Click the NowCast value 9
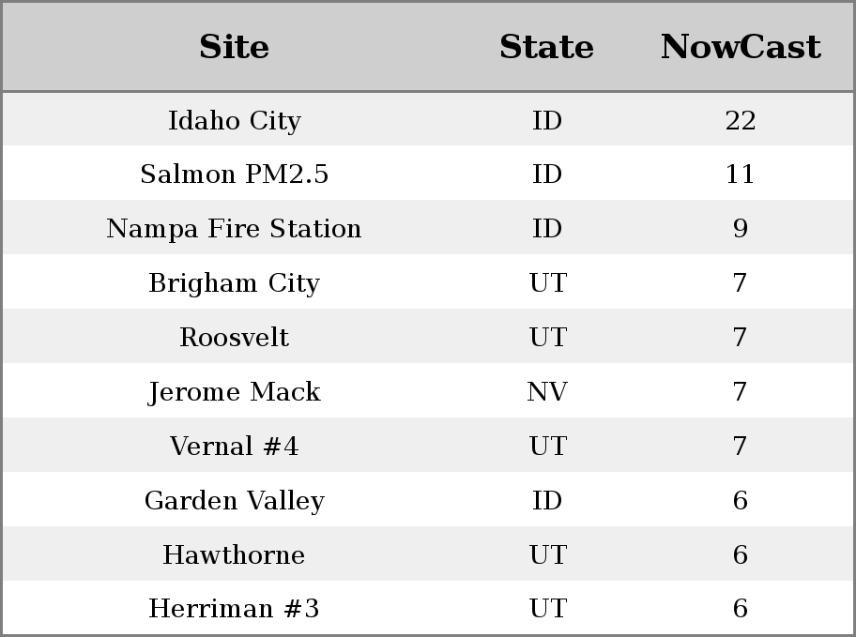856x637 pixels. coord(741,228)
